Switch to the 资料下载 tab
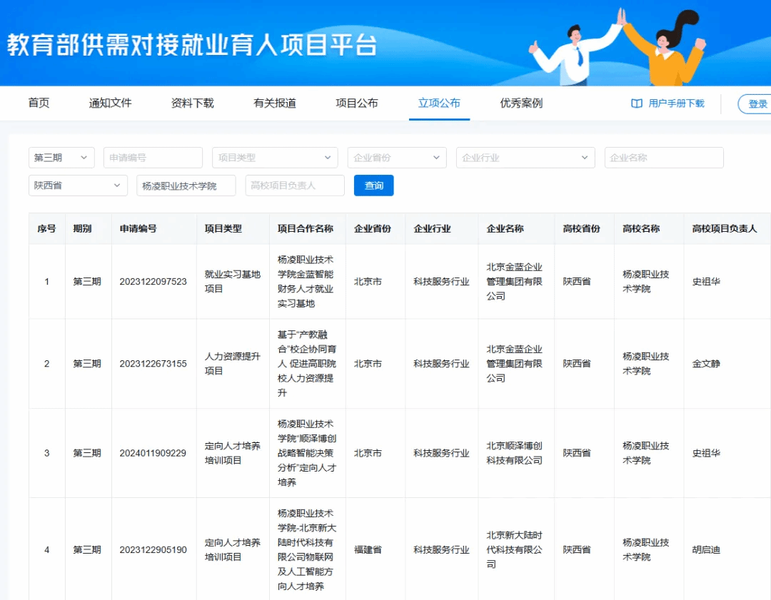The width and height of the screenshot is (771, 600). click(x=193, y=103)
